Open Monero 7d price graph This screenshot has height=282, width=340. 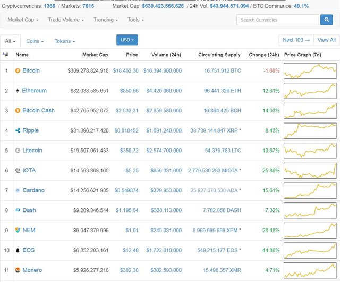point(310,270)
